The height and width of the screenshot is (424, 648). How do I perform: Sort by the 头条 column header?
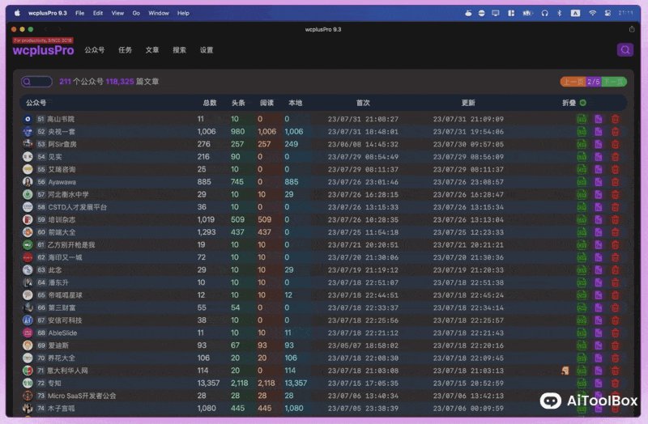[x=238, y=103]
